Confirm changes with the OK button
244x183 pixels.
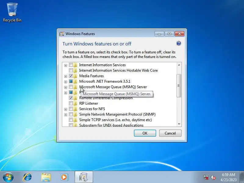[145, 133]
